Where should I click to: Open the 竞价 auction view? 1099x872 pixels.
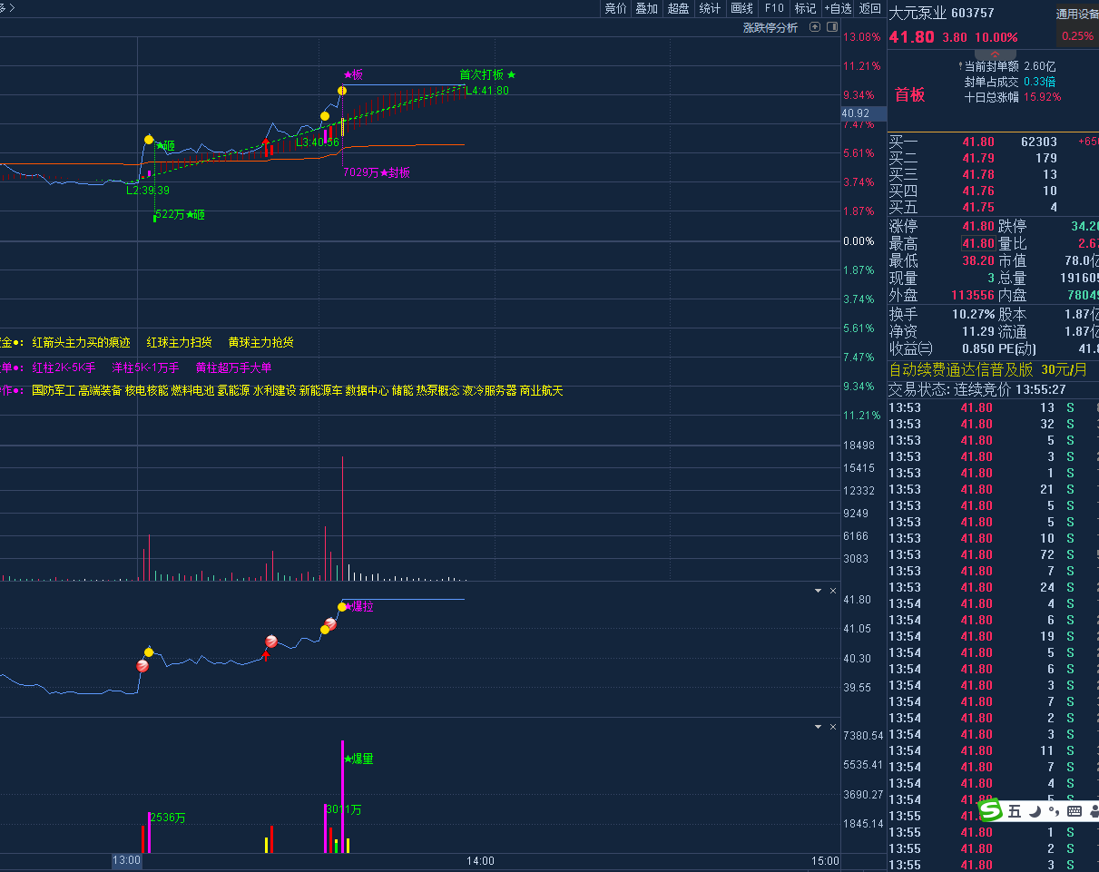click(615, 9)
